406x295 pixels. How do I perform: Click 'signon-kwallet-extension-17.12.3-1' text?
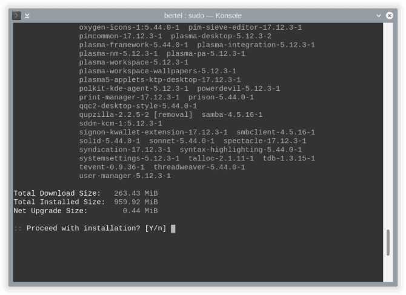click(153, 132)
